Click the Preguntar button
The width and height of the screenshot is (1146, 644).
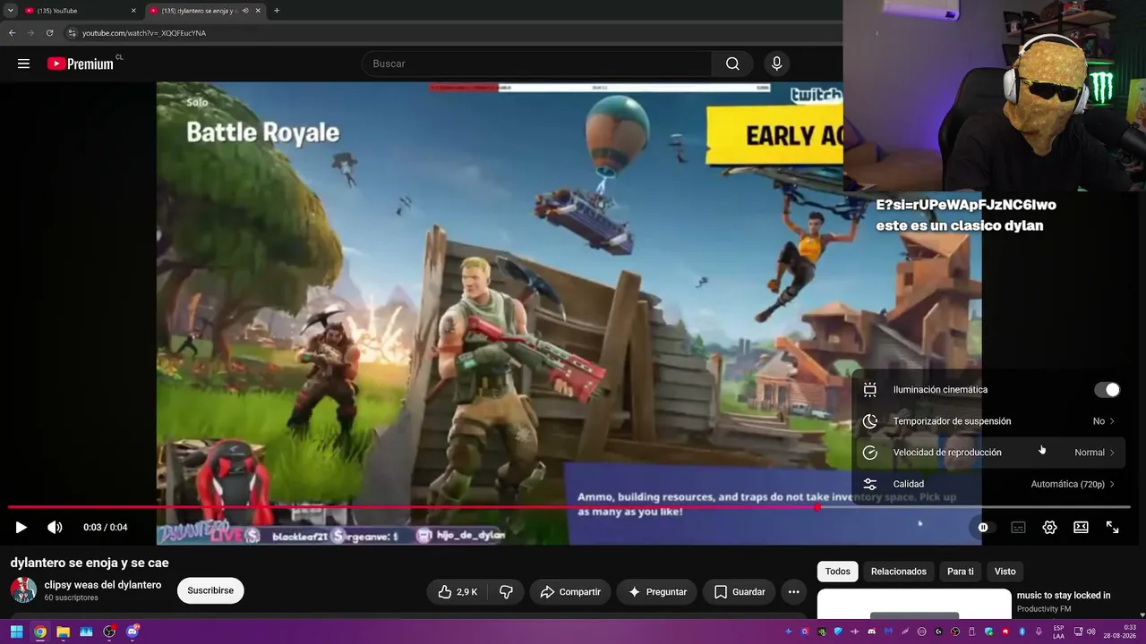pos(657,591)
